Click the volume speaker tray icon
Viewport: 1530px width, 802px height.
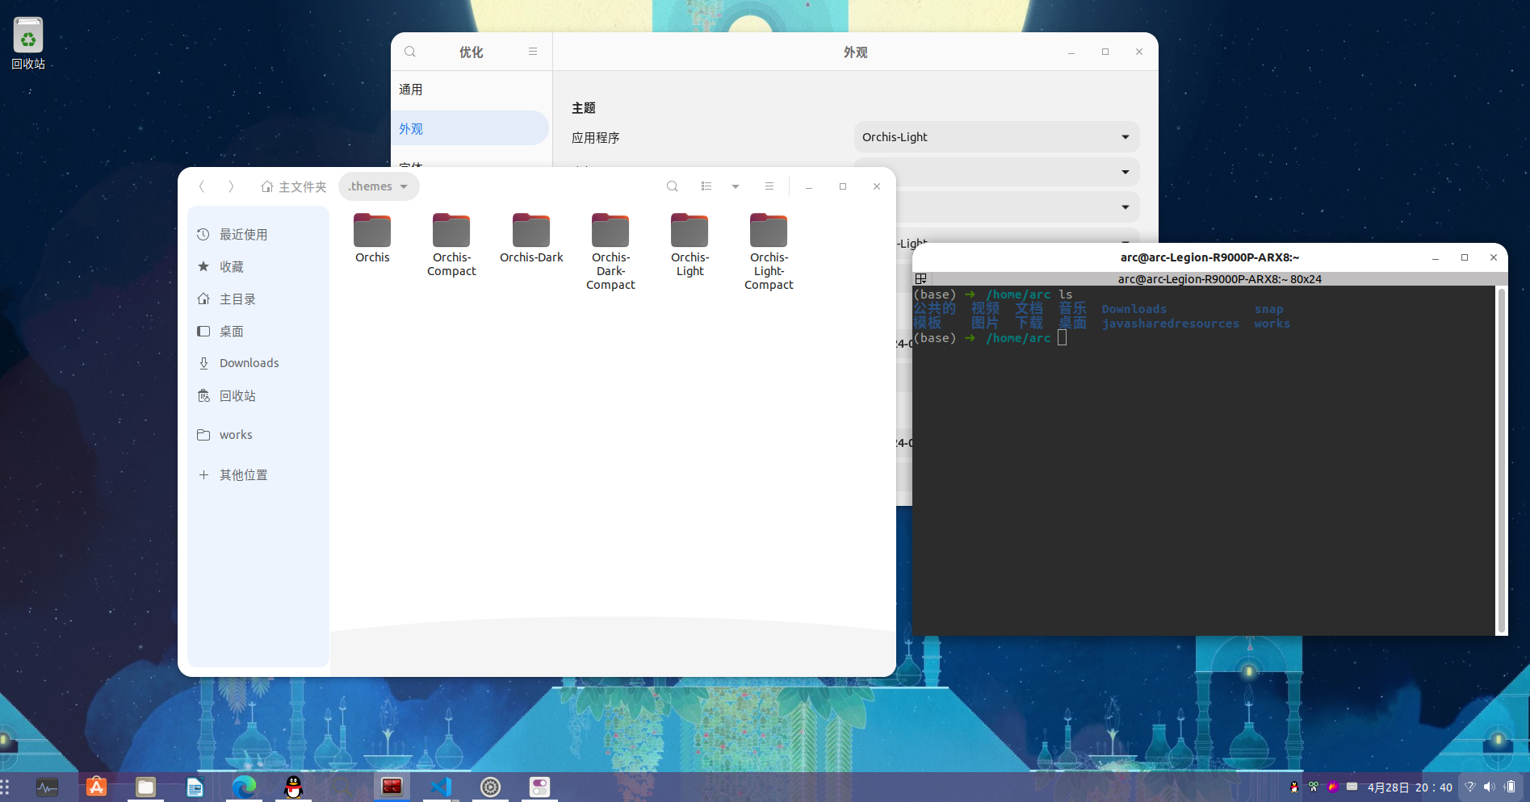click(x=1490, y=787)
